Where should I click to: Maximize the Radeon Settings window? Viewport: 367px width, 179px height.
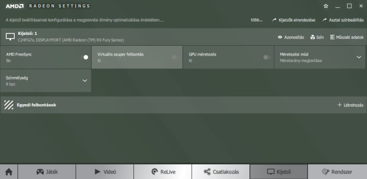pos(349,6)
